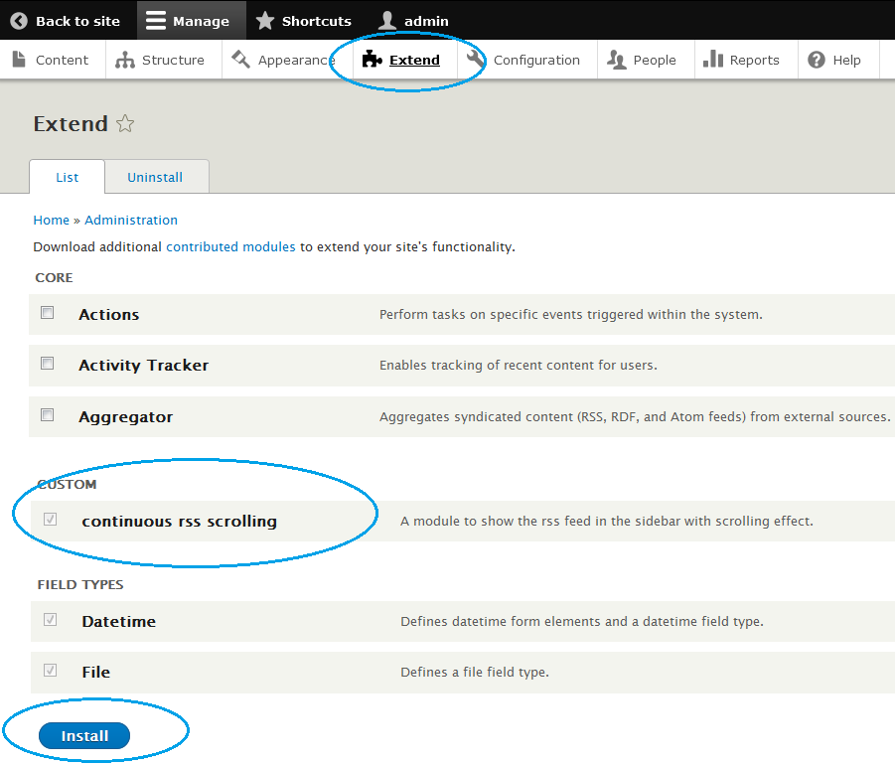Click the Configuration wrench icon
Image resolution: width=895 pixels, height=767 pixels.
pos(476,60)
